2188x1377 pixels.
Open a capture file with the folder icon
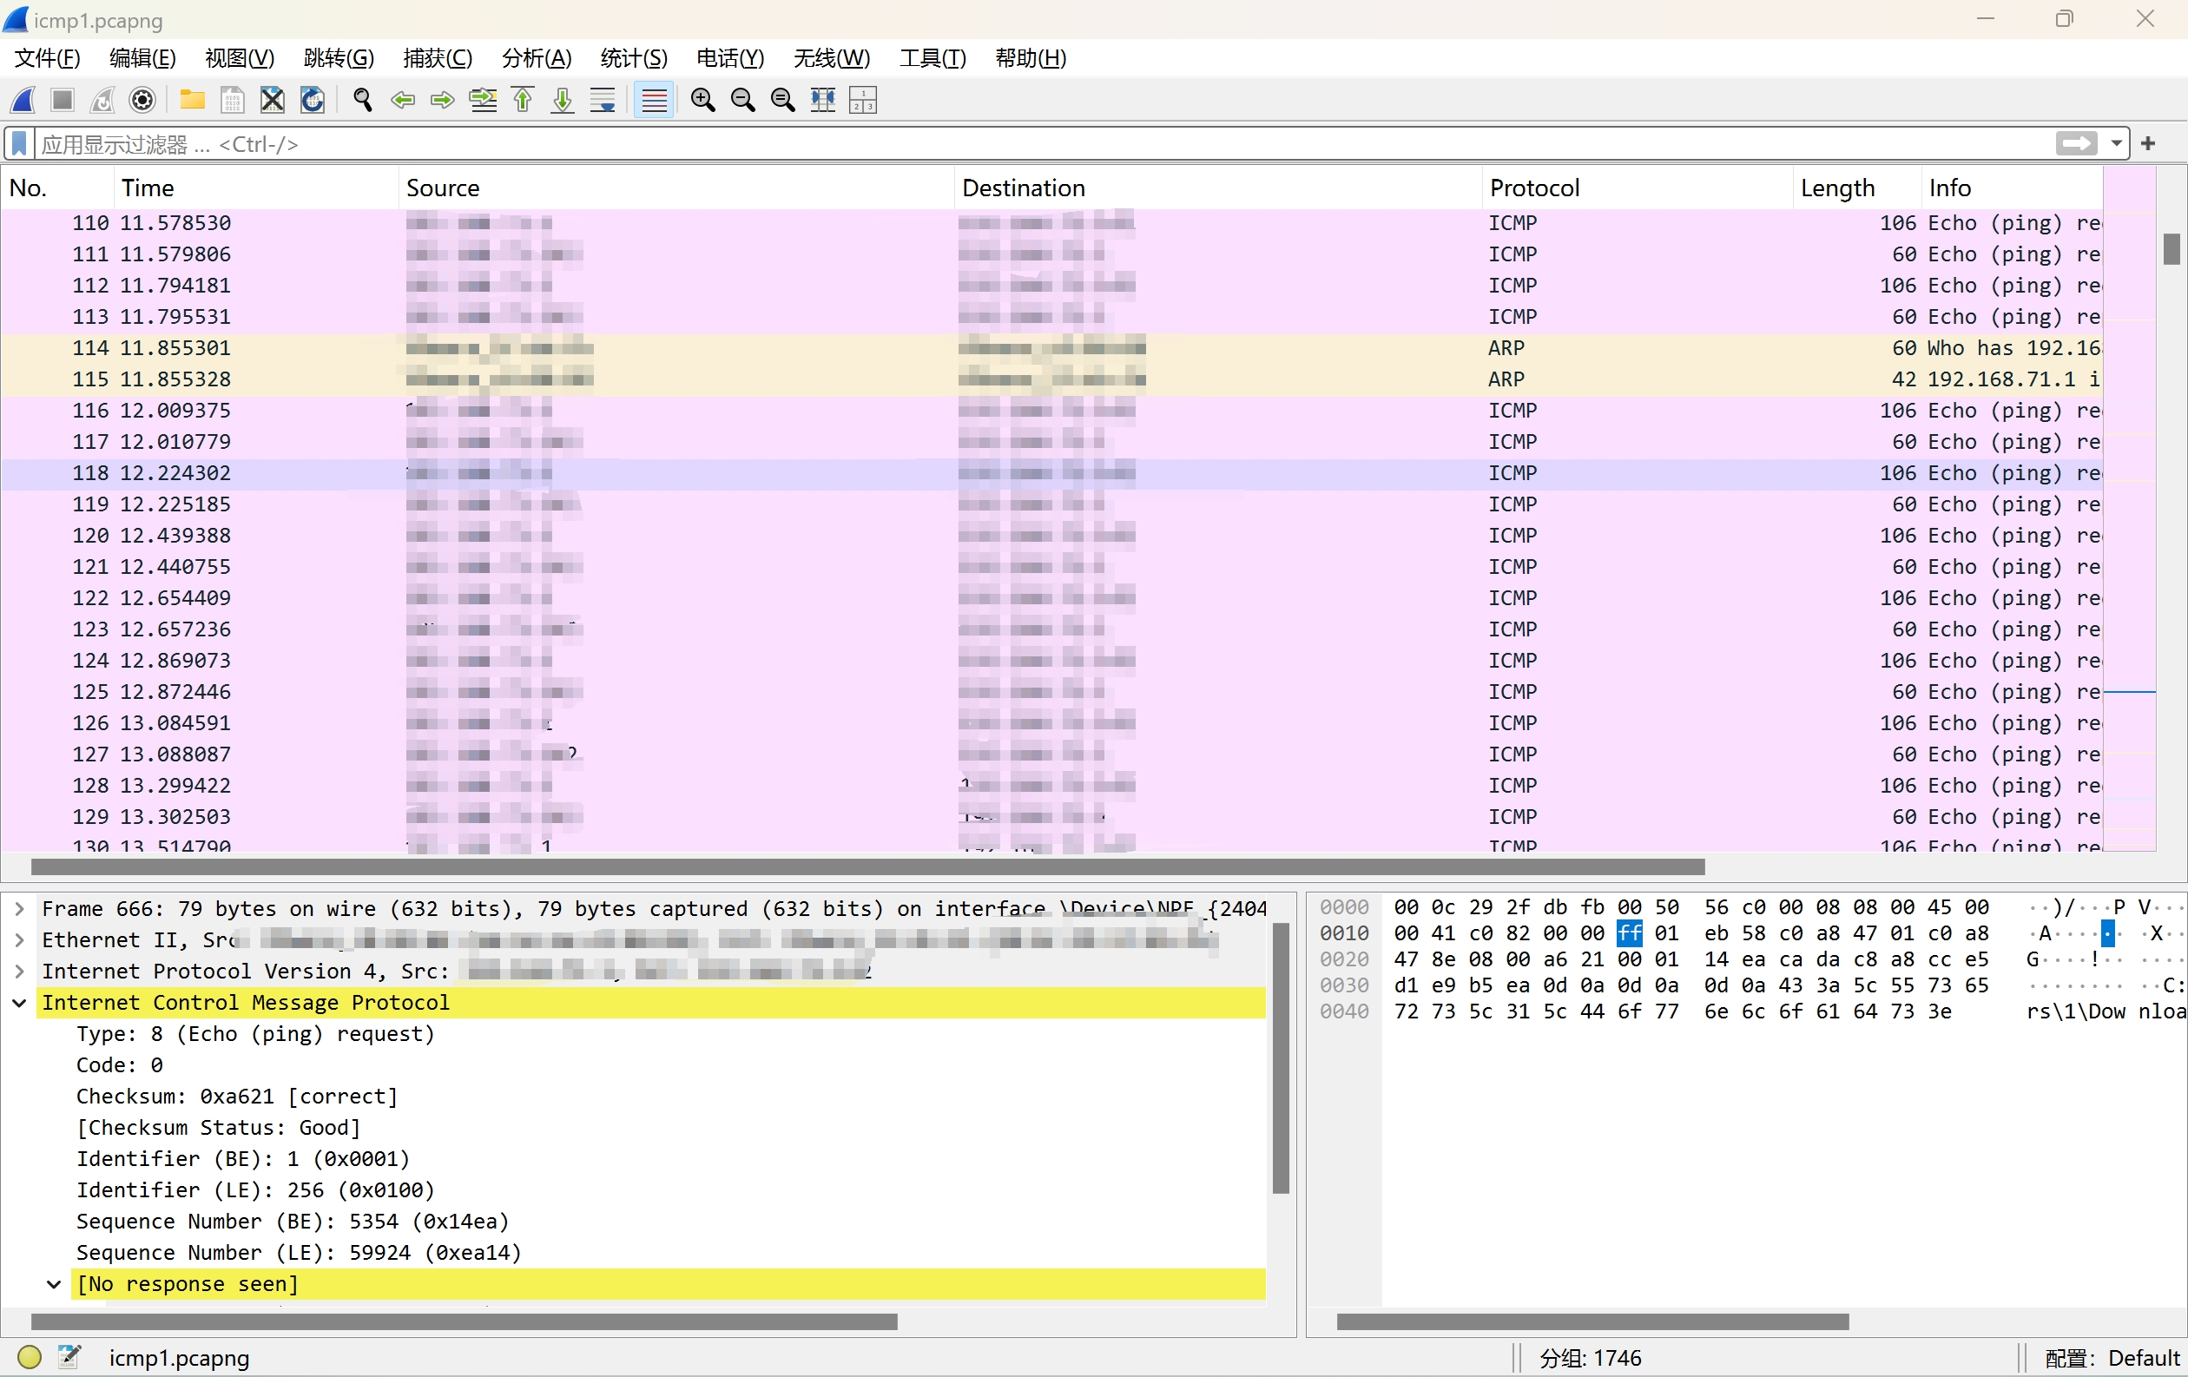(192, 100)
